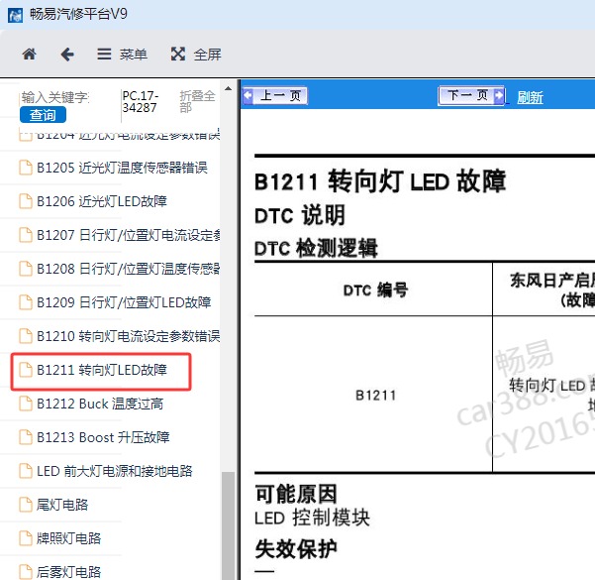The width and height of the screenshot is (595, 580).
Task: Click the scroll up arrow in sidebar
Action: pyautogui.click(x=228, y=88)
